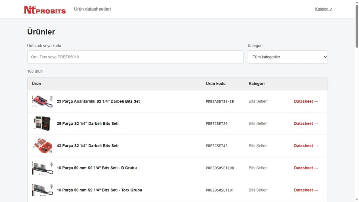Select product name 26 Parça S2 1/4" Darbeli Bits Seti
Viewport: 359px width, 202px height.
tap(88, 123)
